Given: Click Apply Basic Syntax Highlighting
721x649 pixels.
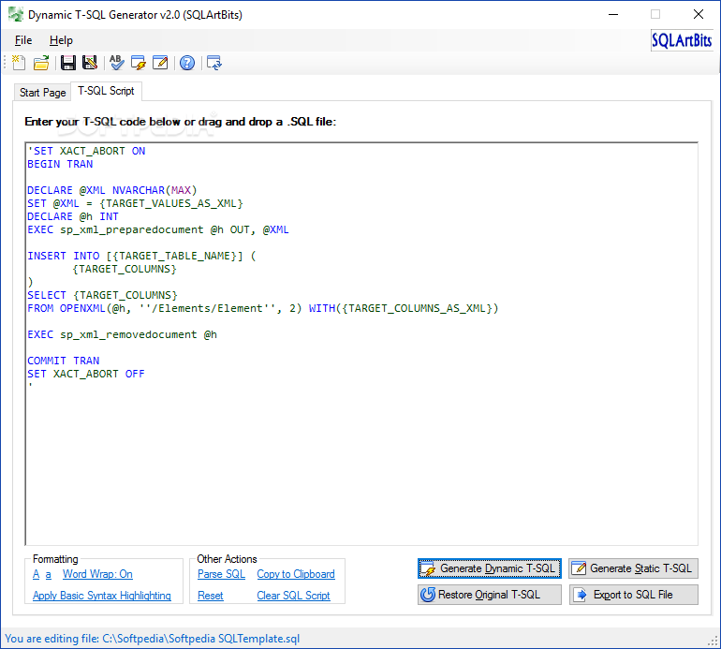Looking at the screenshot, I should [x=102, y=596].
